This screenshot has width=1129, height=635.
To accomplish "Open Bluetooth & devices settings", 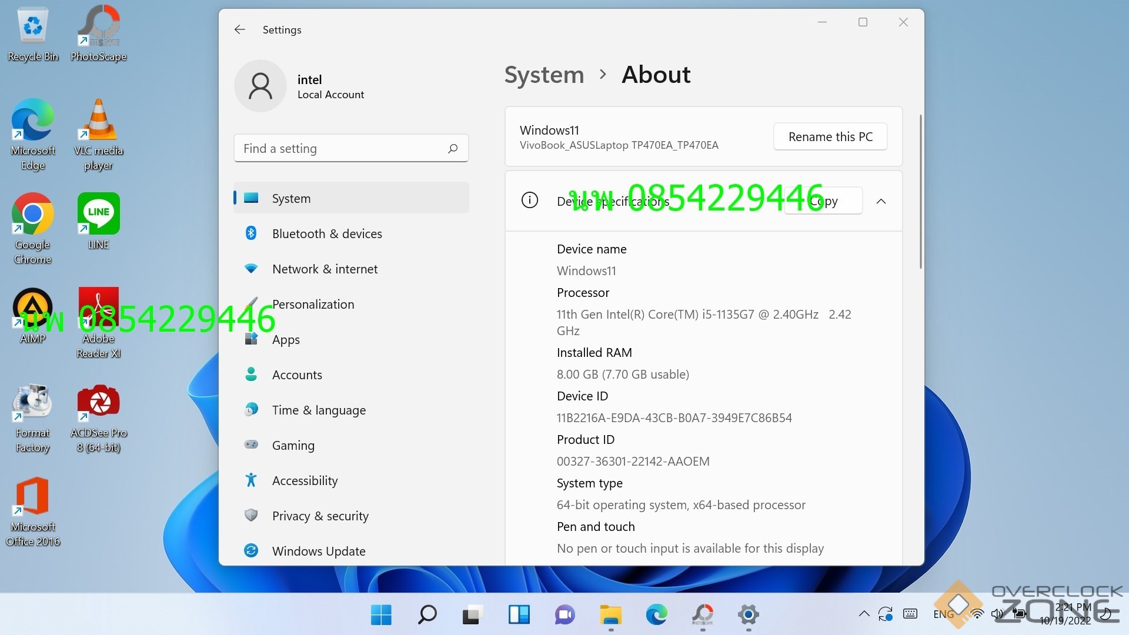I will coord(351,233).
